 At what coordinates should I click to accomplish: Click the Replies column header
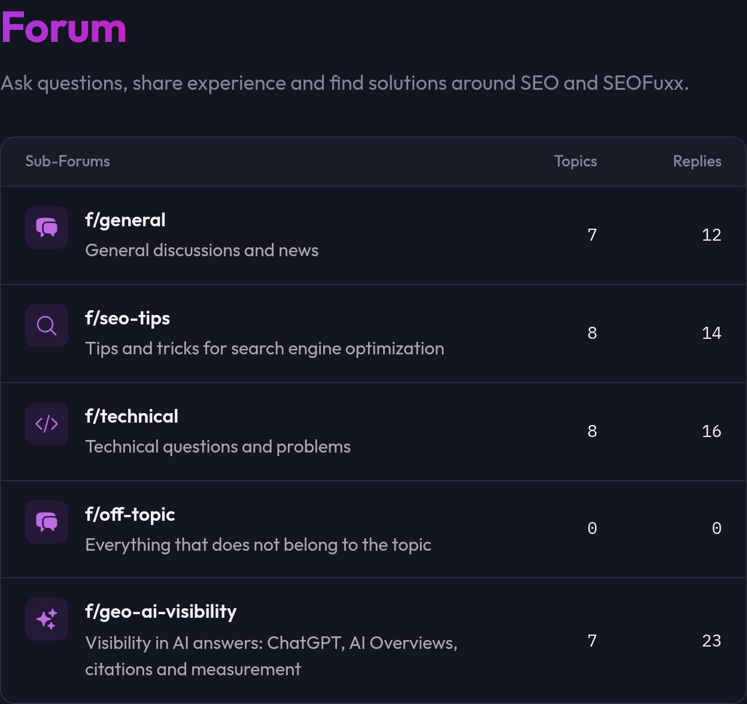697,162
